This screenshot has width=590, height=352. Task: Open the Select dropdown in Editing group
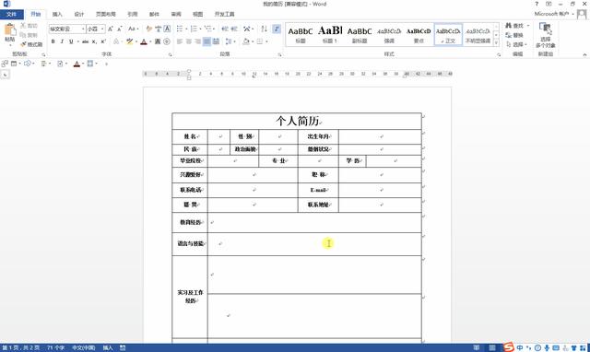[516, 44]
